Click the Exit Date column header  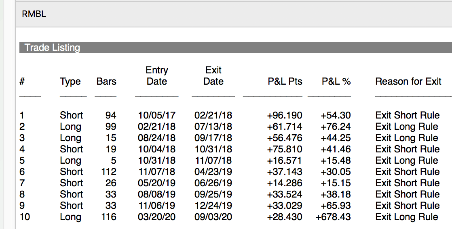[x=213, y=75]
